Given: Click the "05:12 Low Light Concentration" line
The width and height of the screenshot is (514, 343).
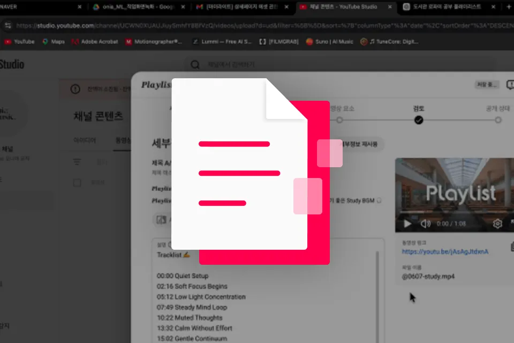Looking at the screenshot, I should point(201,297).
